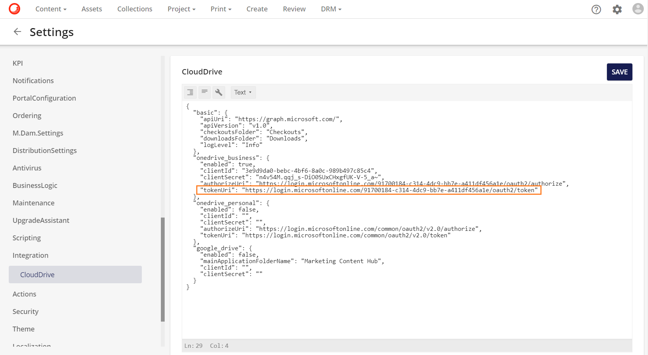Select the Actions setting

tap(24, 294)
